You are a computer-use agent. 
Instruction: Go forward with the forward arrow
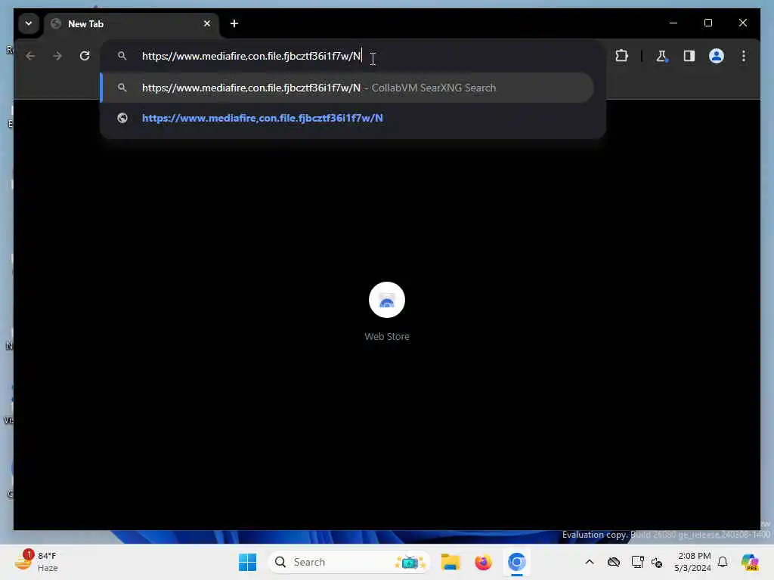tap(57, 56)
